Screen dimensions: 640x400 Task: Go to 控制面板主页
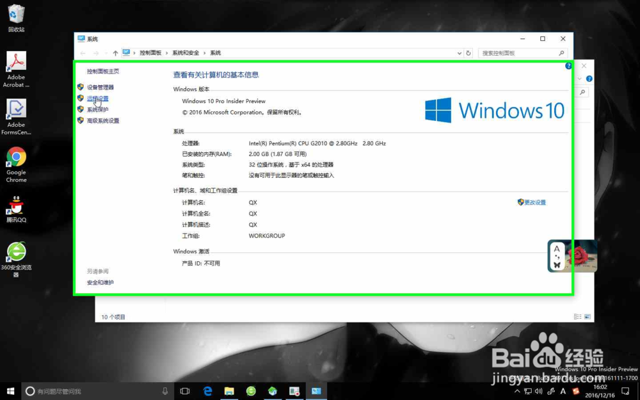[x=101, y=71]
